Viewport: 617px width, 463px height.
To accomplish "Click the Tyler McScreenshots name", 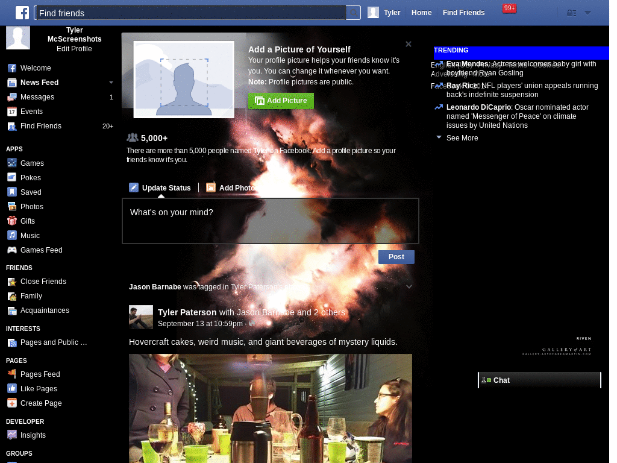I will [x=74, y=34].
